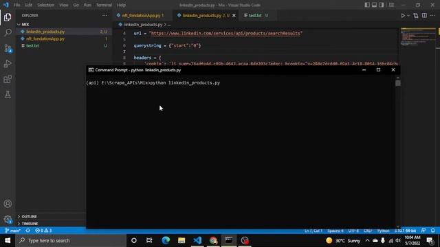Open the File menu
Image resolution: width=440 pixels, height=247 pixels.
pyautogui.click(x=16, y=5)
